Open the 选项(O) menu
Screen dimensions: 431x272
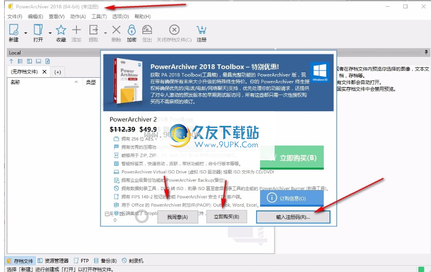pos(120,17)
